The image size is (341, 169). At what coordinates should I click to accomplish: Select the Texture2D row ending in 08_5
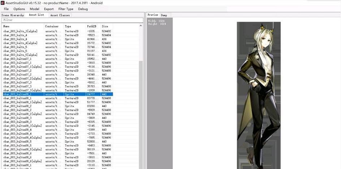click(58, 145)
